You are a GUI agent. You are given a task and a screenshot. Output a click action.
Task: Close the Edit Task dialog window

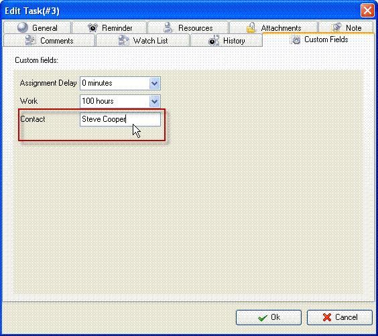(367, 11)
